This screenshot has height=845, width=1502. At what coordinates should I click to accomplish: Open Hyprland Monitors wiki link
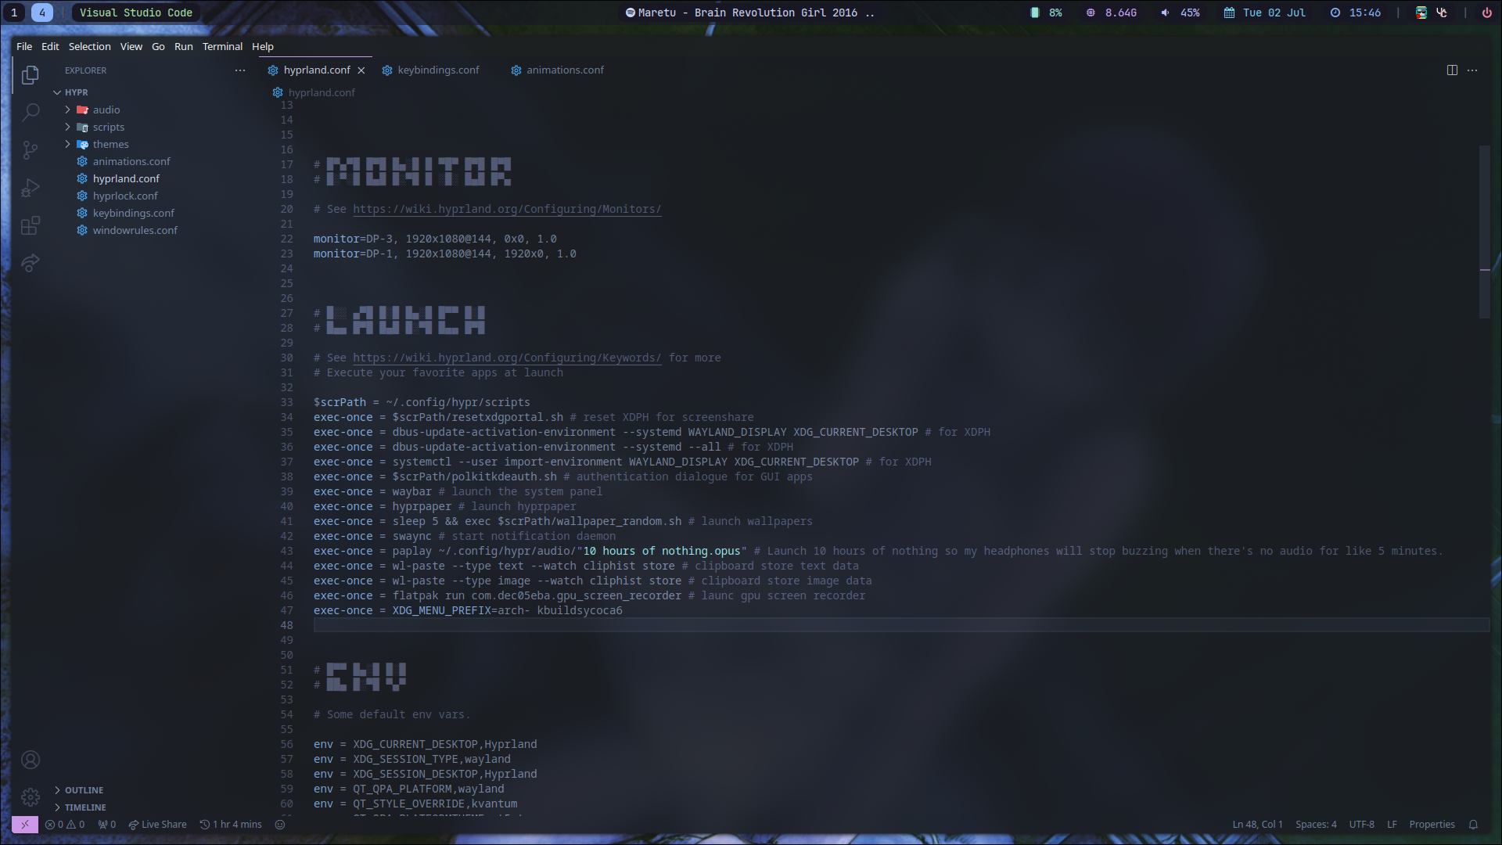tap(506, 210)
